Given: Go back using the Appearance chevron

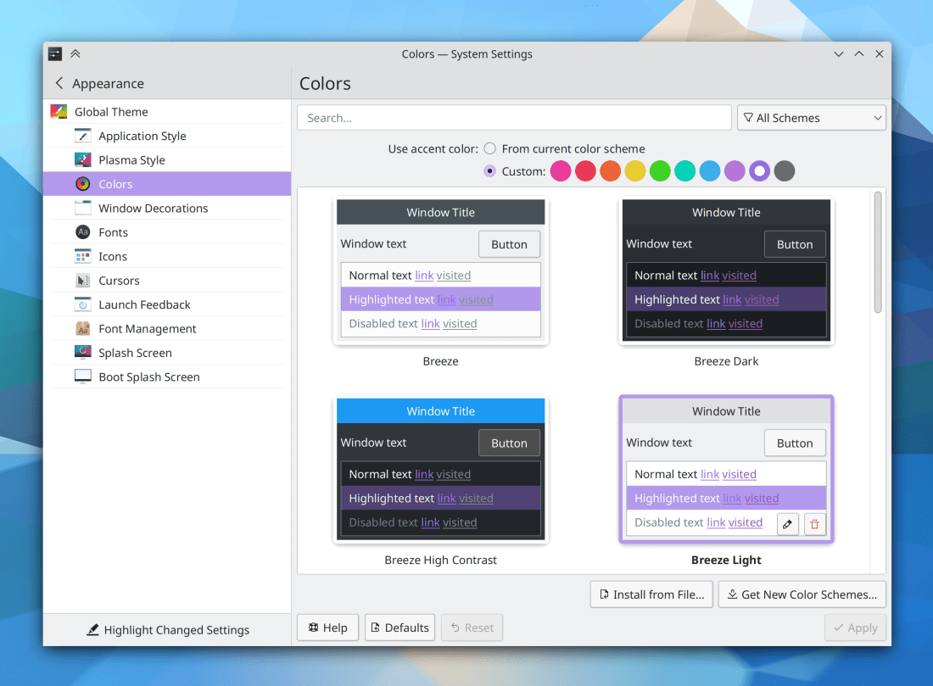Looking at the screenshot, I should click(59, 83).
